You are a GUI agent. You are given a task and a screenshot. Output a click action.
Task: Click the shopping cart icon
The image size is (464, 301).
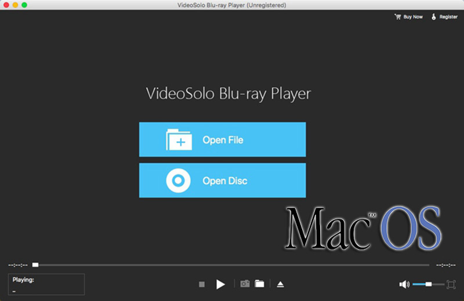point(398,17)
